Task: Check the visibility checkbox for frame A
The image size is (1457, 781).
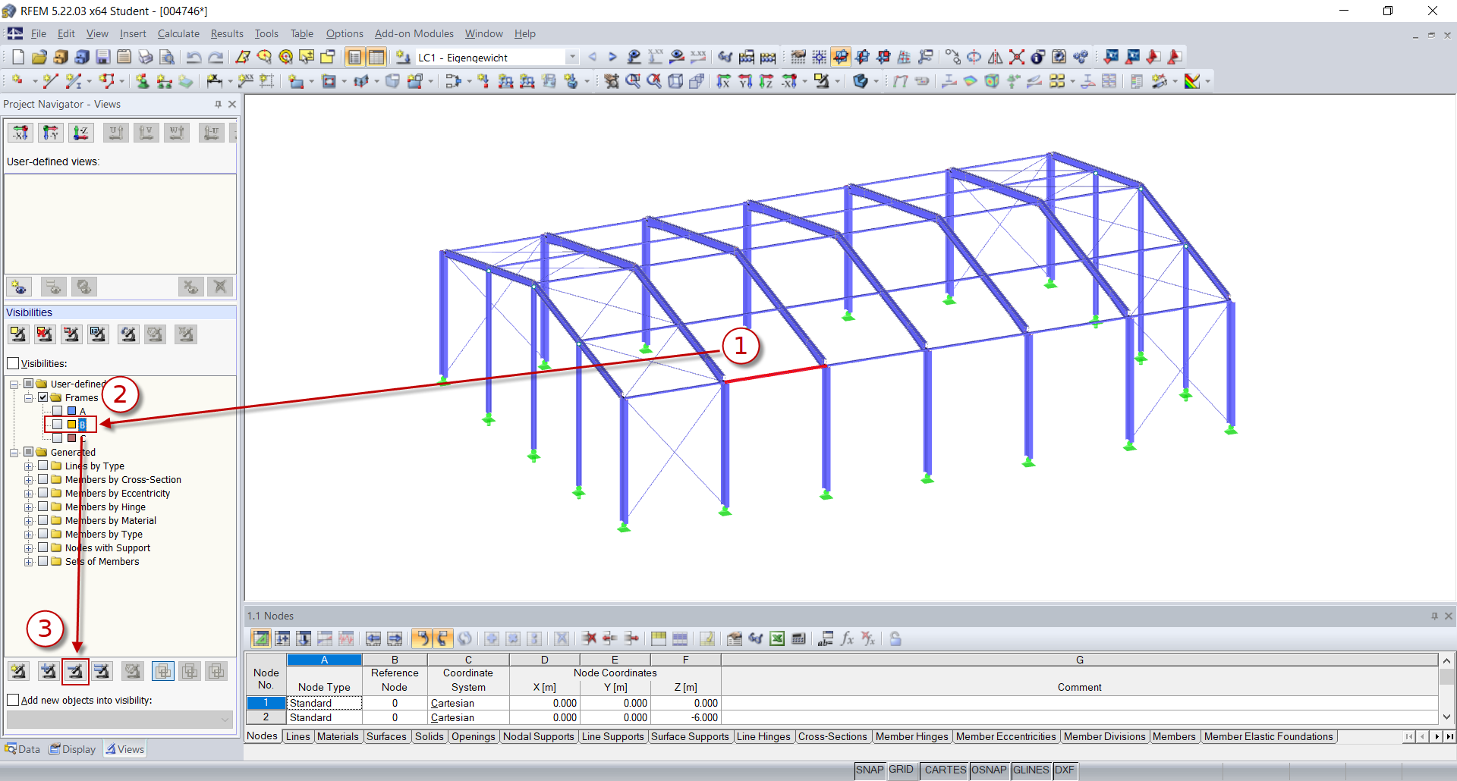Action: tap(57, 411)
